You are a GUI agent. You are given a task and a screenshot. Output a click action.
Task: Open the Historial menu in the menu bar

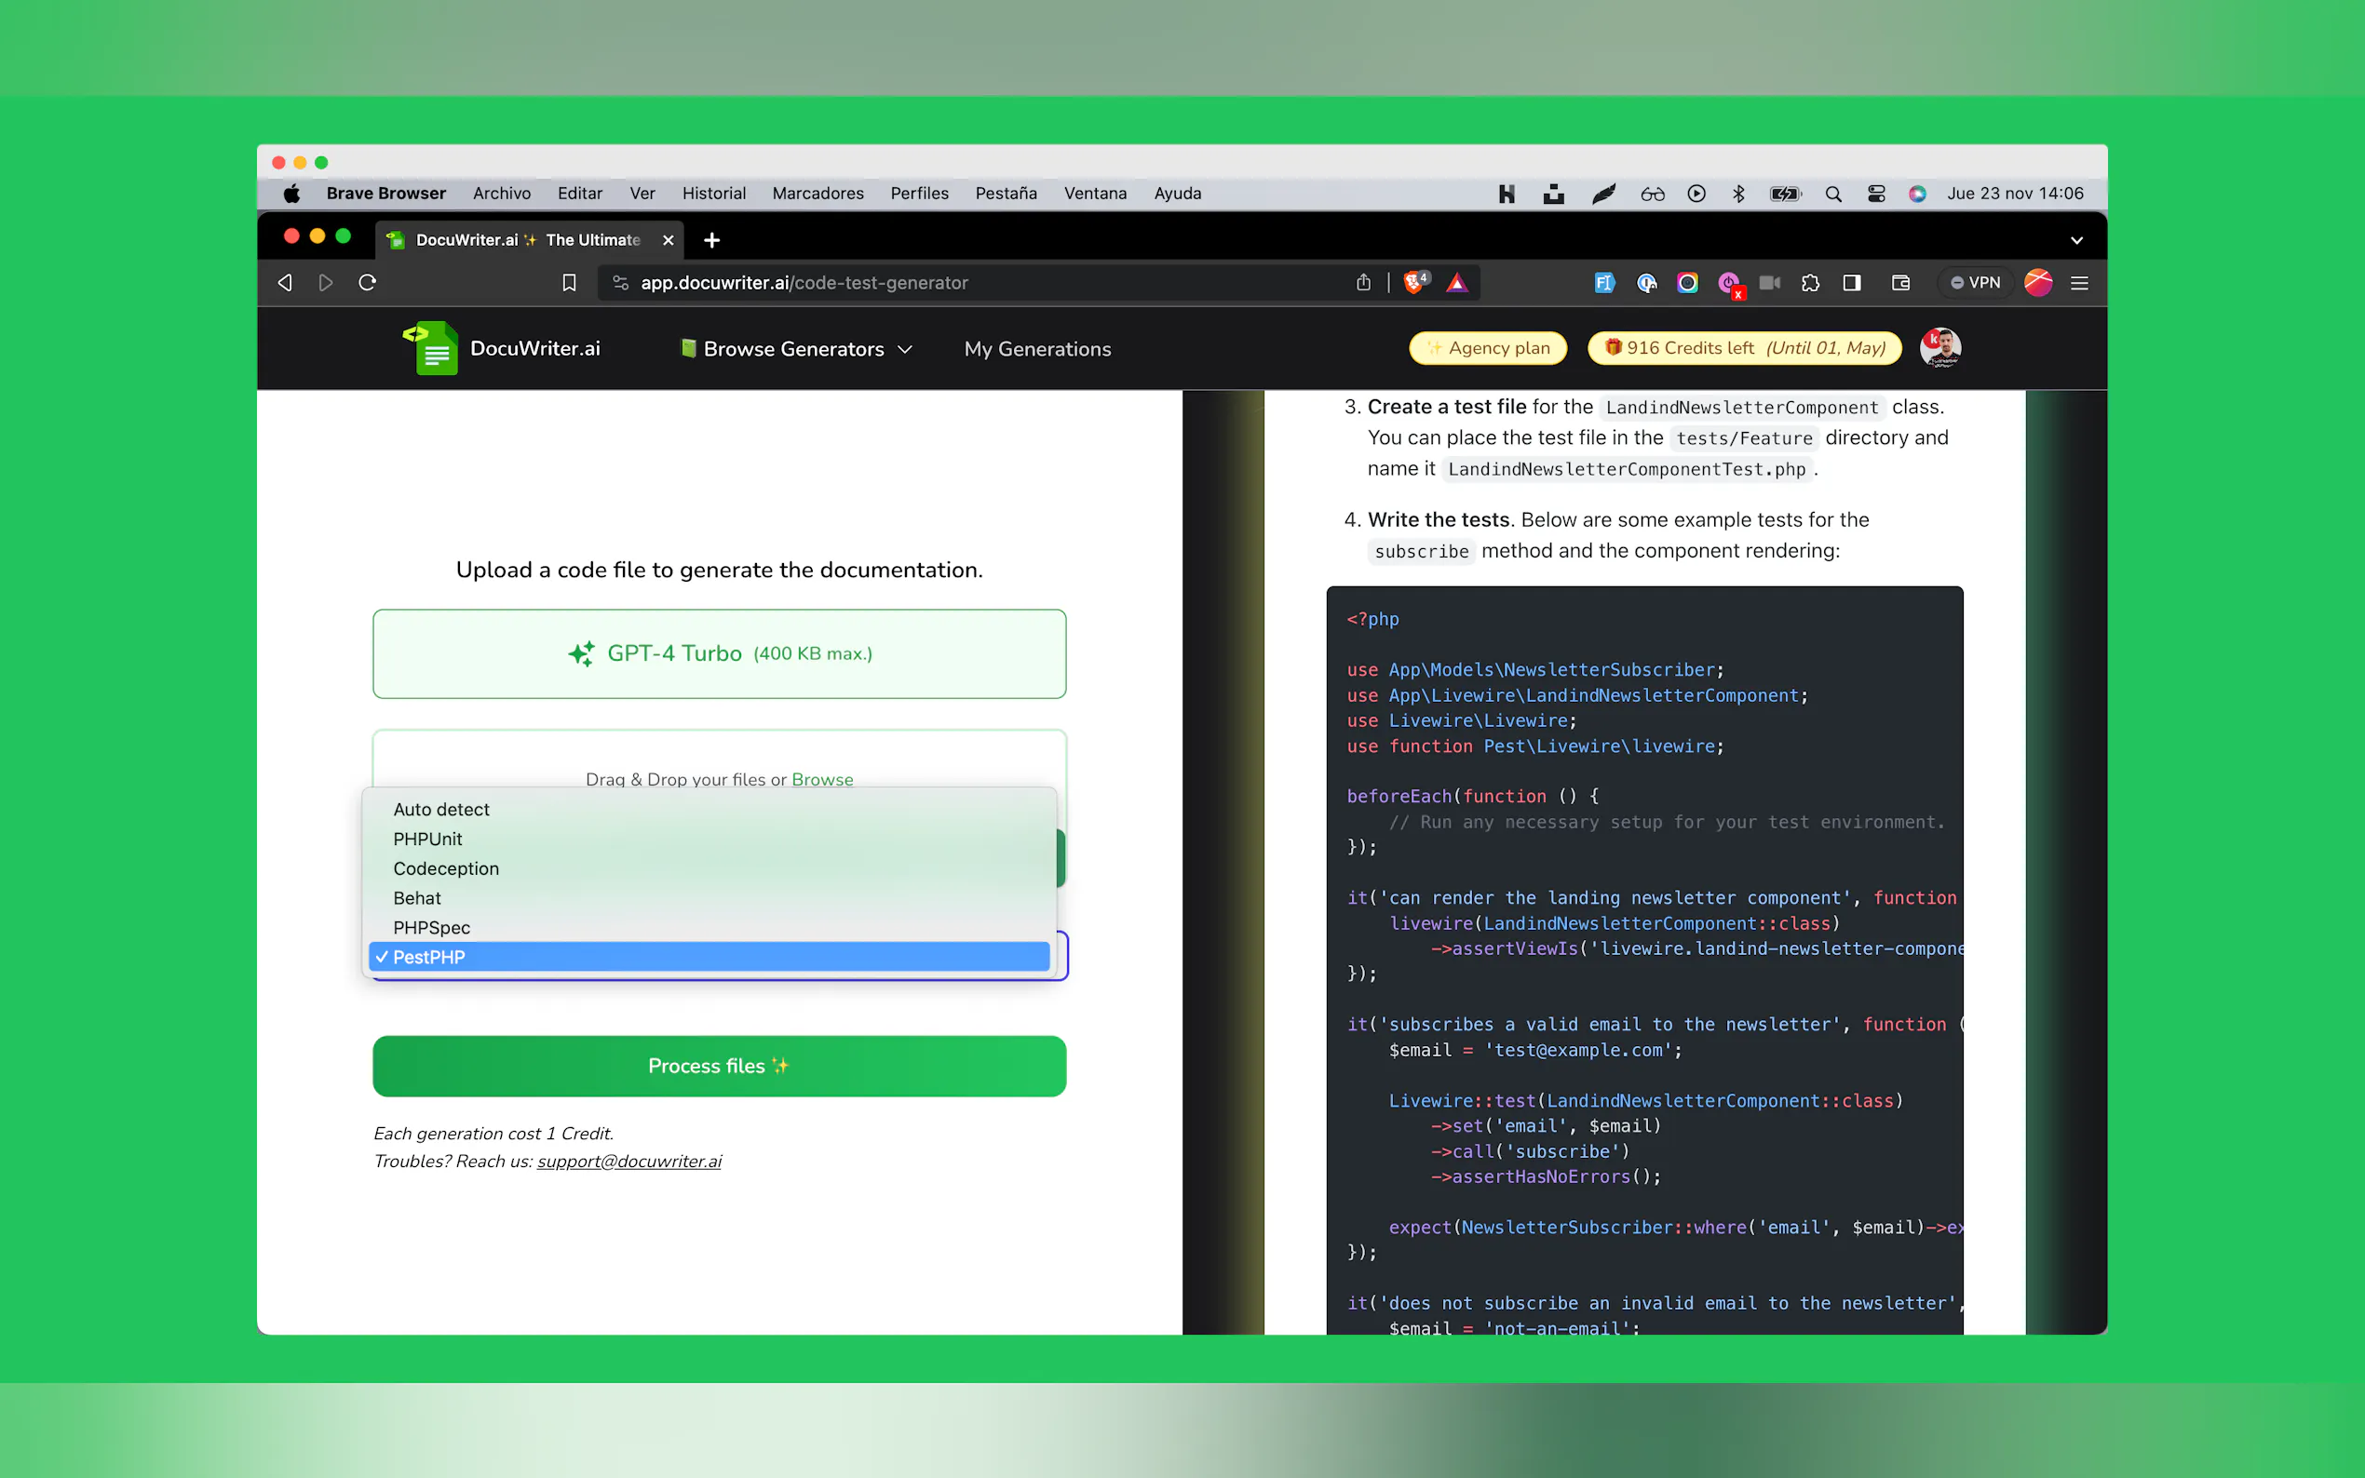click(x=712, y=194)
